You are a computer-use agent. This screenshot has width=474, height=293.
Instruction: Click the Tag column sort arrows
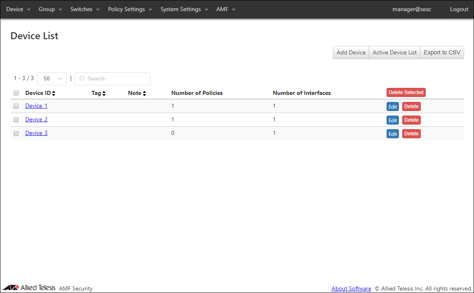(104, 93)
